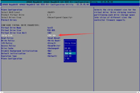This screenshot has width=140, height=93.
Task: Toggle the Protect Virtual Drive checkbox
Action: [49, 15]
